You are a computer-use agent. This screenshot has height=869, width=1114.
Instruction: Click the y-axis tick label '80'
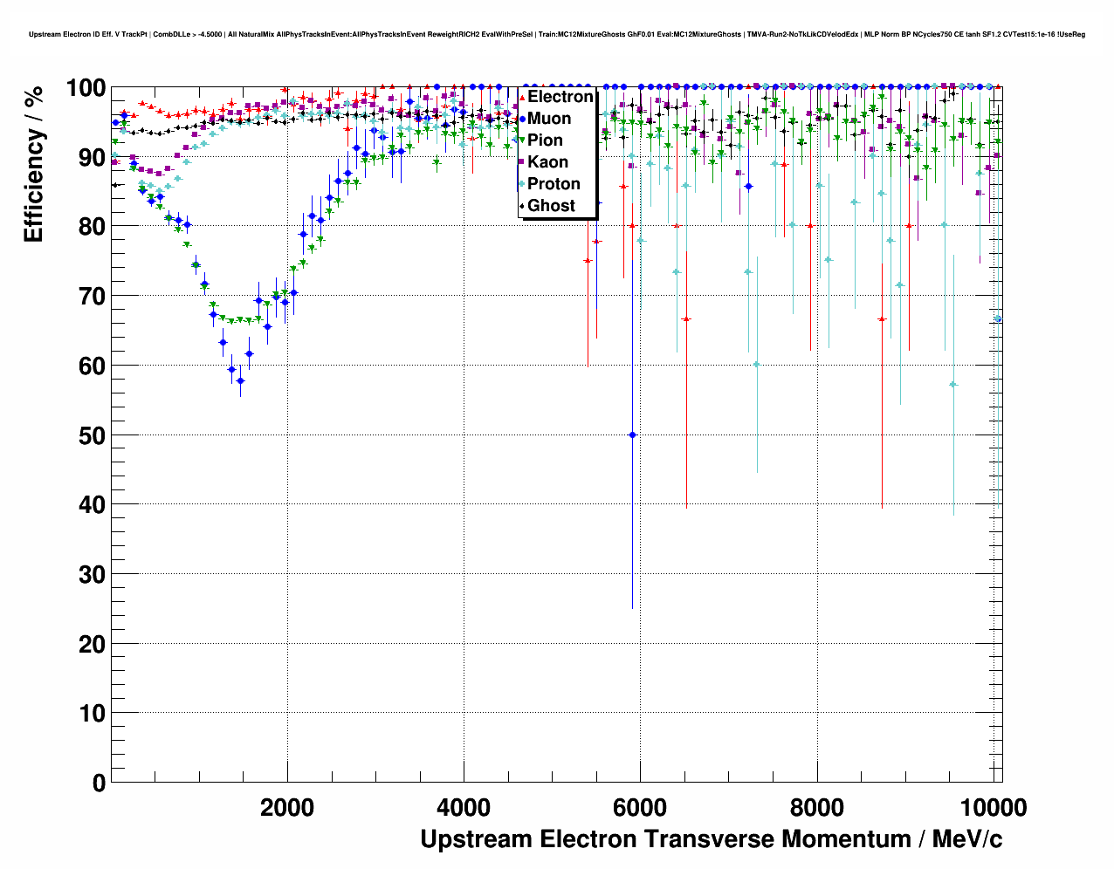pyautogui.click(x=93, y=227)
